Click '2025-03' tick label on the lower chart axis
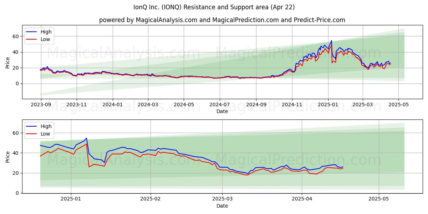Image resolution: width=428 pixels, height=214 pixels. click(223, 199)
